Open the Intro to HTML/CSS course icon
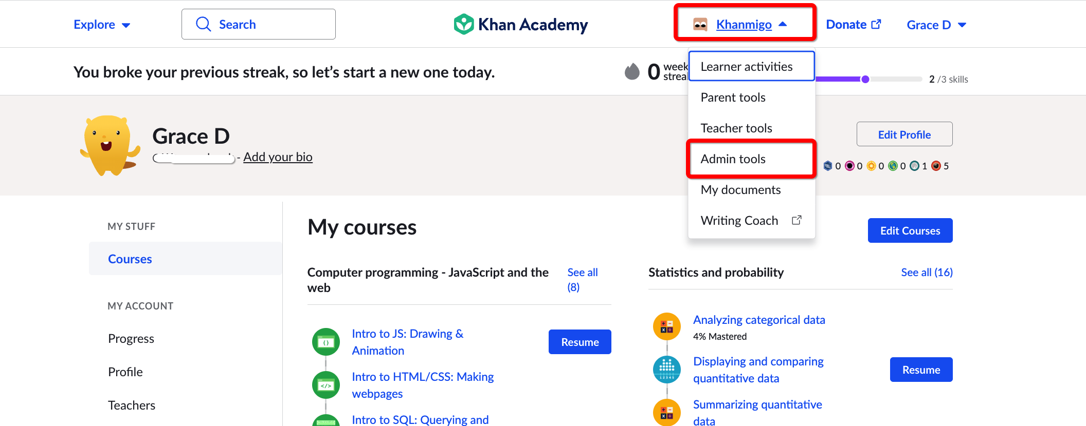Screen dimensions: 1086x426 (326, 385)
